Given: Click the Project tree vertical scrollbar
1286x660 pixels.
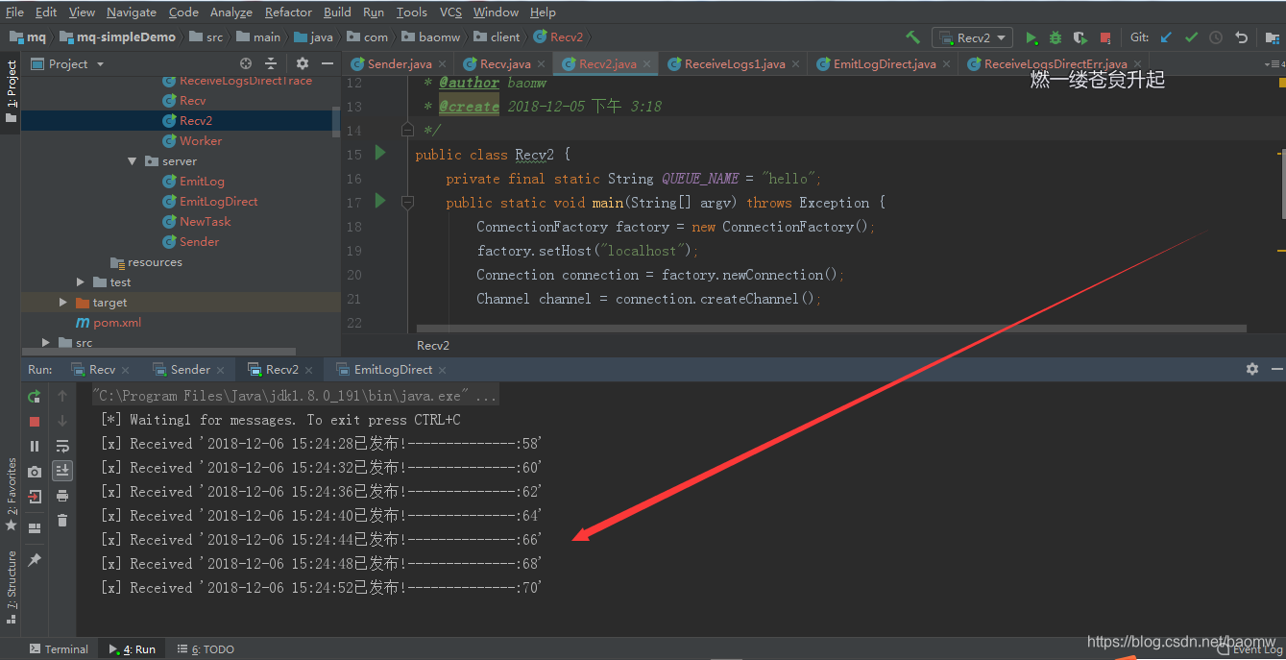Looking at the screenshot, I should pyautogui.click(x=336, y=121).
